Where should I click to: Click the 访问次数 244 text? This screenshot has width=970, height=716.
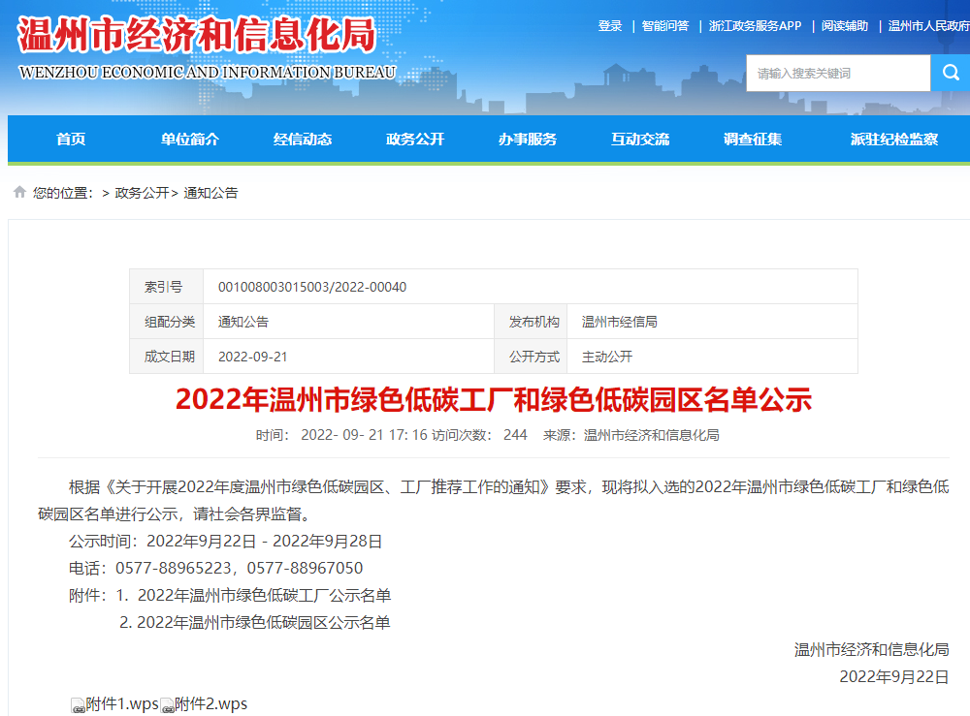coord(479,435)
